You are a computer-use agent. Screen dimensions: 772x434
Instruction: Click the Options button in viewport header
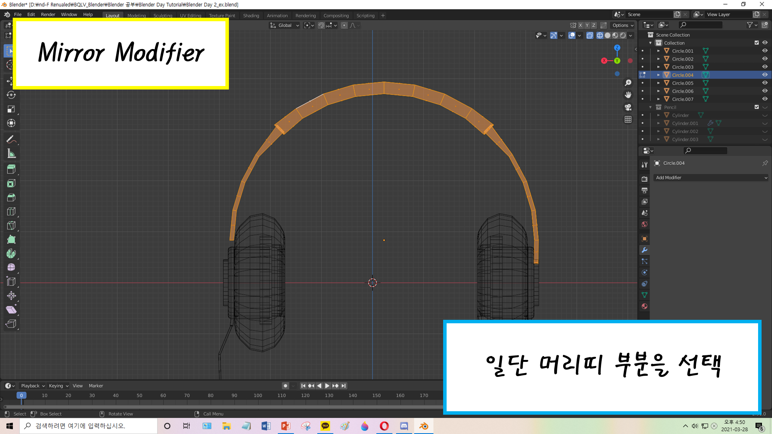tap(623, 25)
